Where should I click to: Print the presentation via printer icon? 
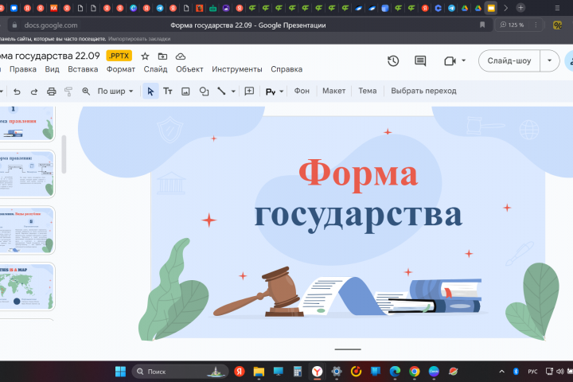pyautogui.click(x=51, y=92)
